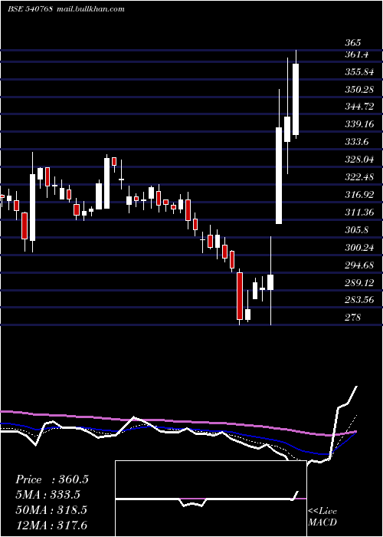Select the 316.92 axis label
383x537 pixels.
(359, 195)
